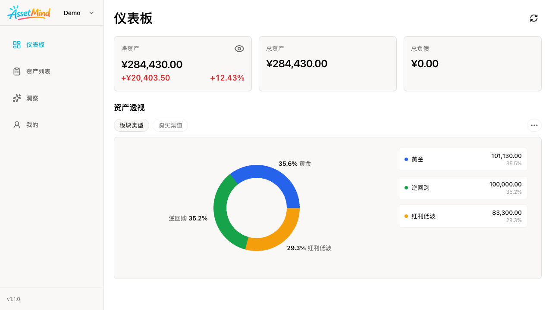Switch the view to 购买渠道
The width and height of the screenshot is (552, 310).
click(170, 125)
